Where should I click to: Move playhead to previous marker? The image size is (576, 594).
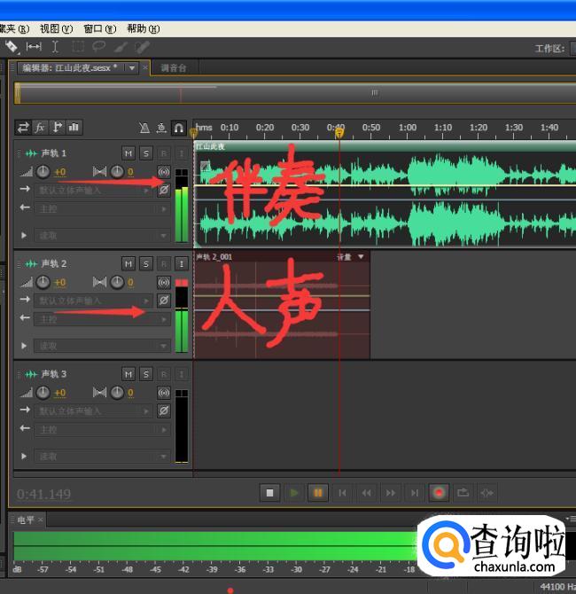pyautogui.click(x=342, y=493)
